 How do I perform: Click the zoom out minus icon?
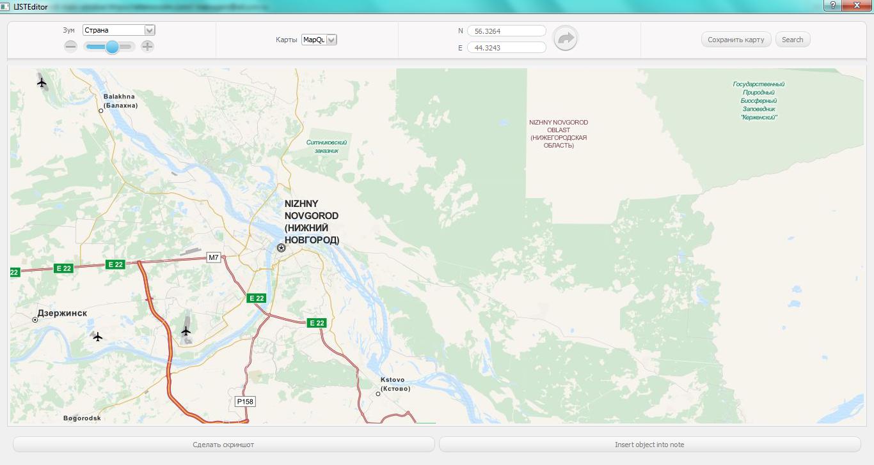(x=71, y=46)
